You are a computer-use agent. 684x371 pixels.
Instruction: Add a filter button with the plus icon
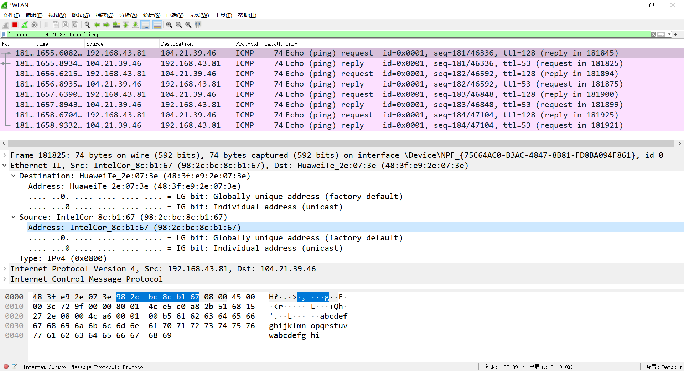click(x=676, y=35)
